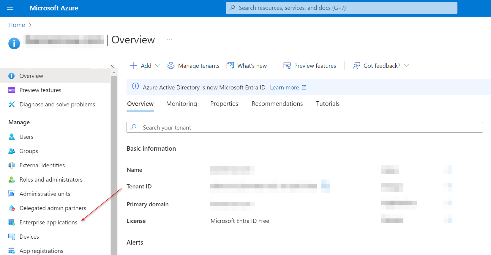491x255 pixels.
Task: Click the Enterprise applications grid icon
Action: coord(12,222)
